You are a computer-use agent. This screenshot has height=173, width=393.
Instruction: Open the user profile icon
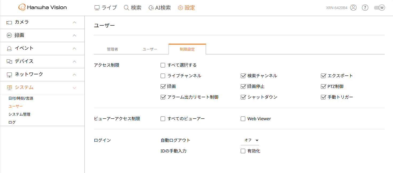[x=353, y=8]
